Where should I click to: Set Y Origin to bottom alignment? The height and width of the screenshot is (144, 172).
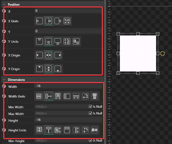coord(58,69)
